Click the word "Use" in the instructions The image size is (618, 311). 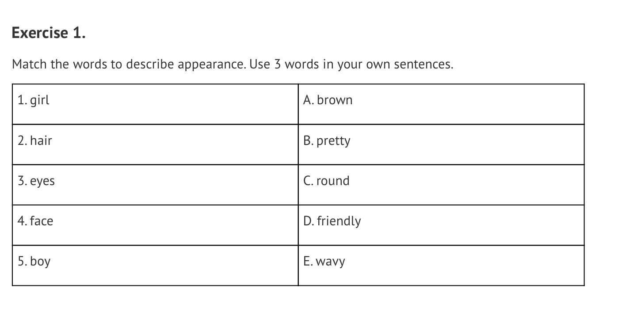(x=259, y=64)
